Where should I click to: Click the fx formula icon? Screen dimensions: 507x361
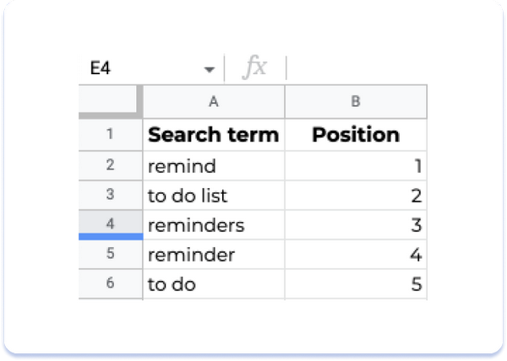[254, 67]
